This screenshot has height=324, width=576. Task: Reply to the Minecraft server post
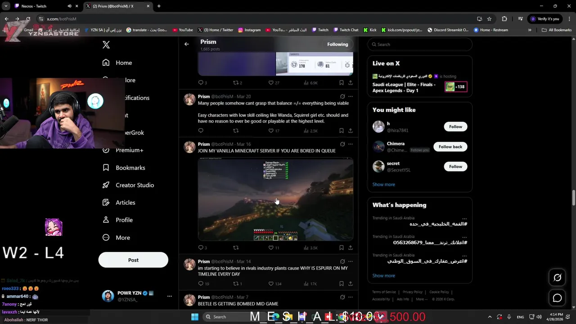coord(201,247)
